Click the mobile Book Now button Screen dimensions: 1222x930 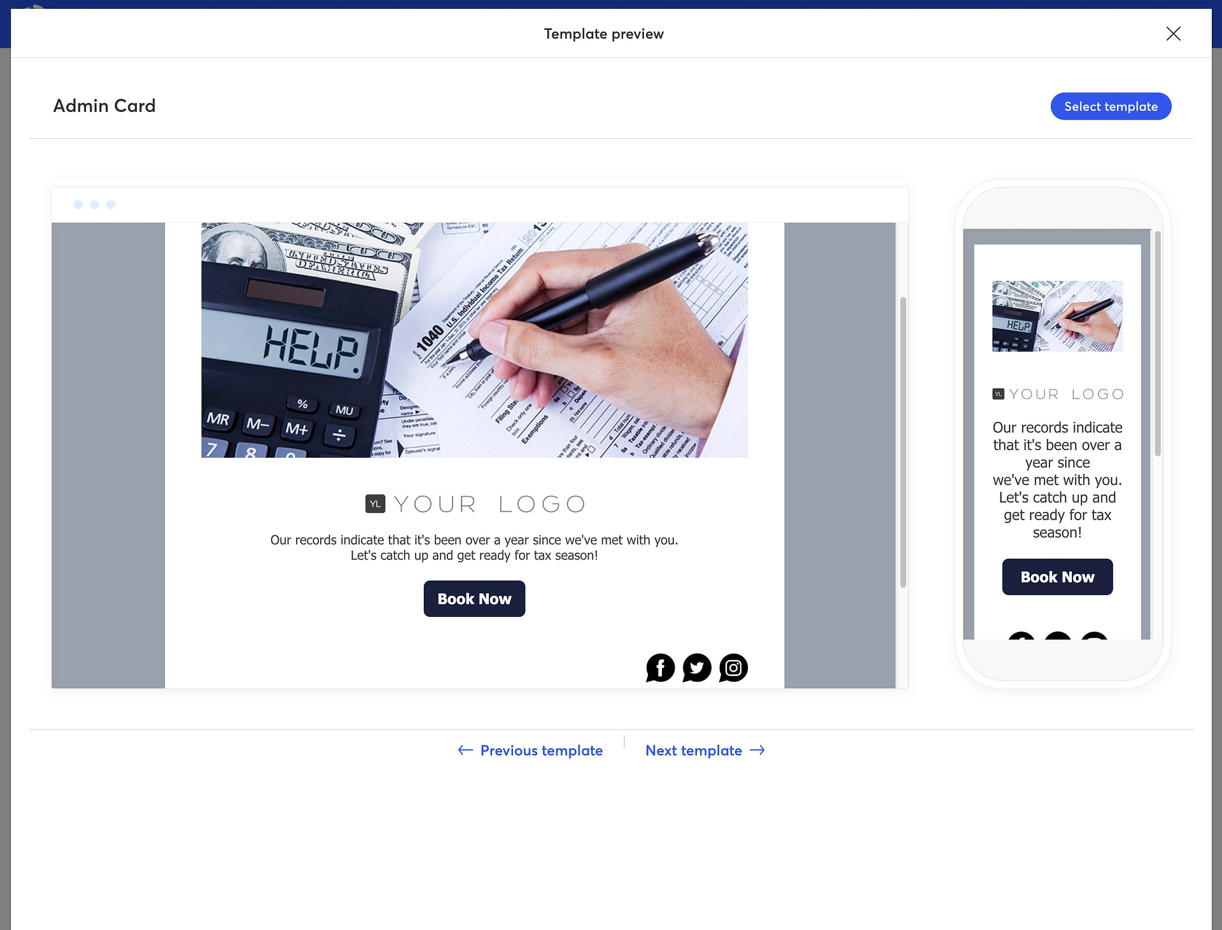pos(1057,575)
